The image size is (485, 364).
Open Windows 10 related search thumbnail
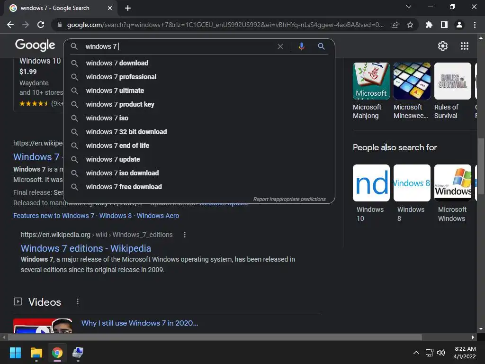pyautogui.click(x=371, y=183)
